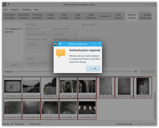This screenshot has width=159, height=128.
Task: Confirm with the OK button
Action: pos(93,69)
